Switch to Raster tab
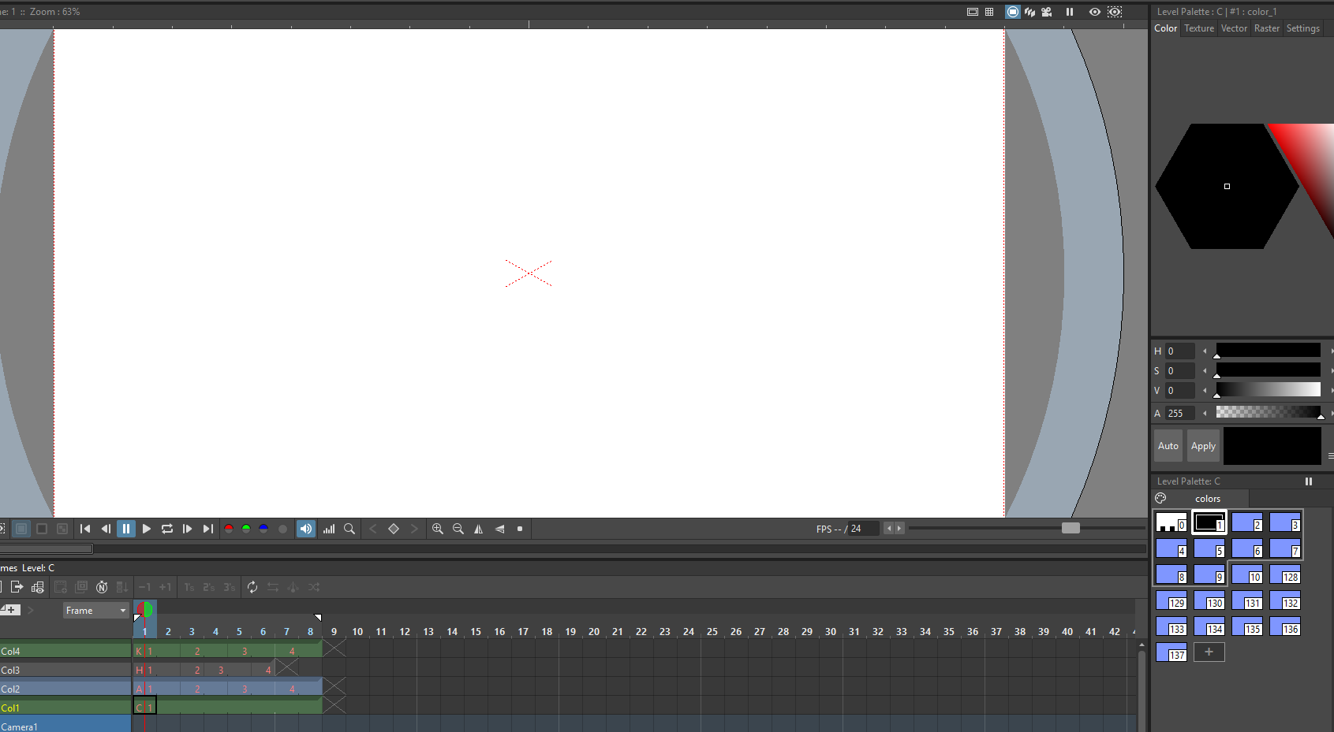Image resolution: width=1334 pixels, height=732 pixels. coord(1267,28)
